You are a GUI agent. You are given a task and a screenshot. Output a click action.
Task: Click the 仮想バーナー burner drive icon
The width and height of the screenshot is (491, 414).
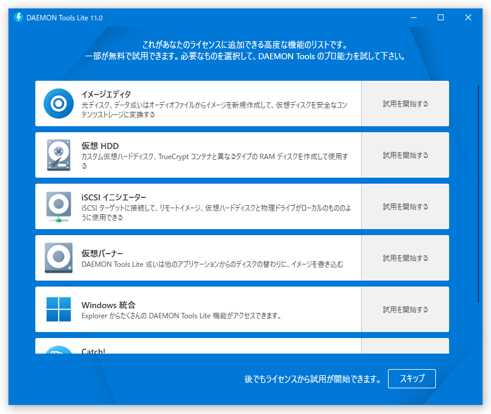pyautogui.click(x=59, y=257)
